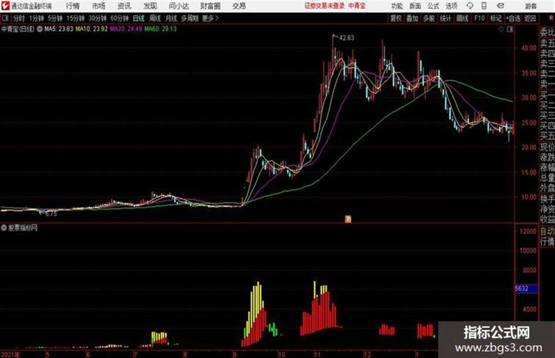Select the 日线 daily period tab
This screenshot has height=358, width=555.
[x=139, y=18]
